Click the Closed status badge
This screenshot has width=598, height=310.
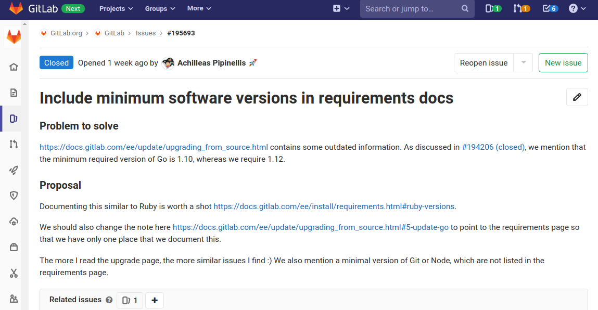pyautogui.click(x=56, y=62)
